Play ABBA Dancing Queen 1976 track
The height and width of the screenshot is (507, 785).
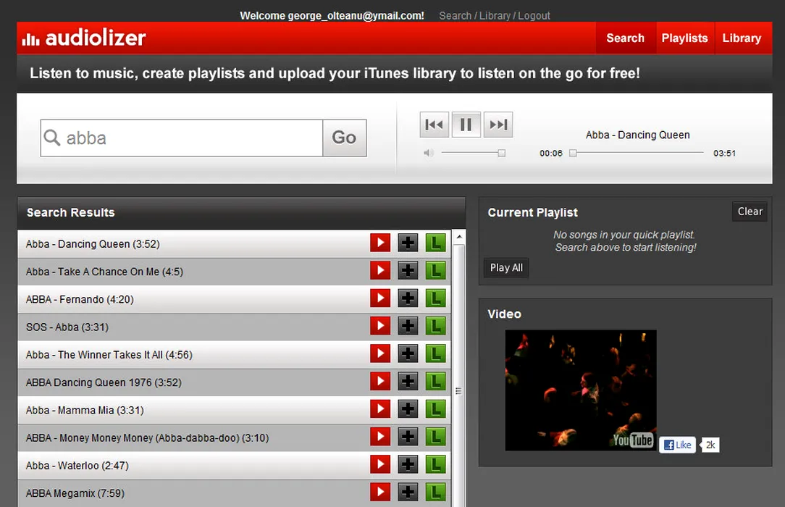[x=380, y=382]
